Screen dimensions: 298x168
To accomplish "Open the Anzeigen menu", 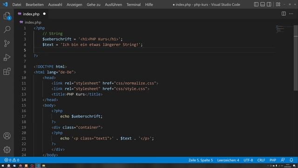I will coord(74,4).
